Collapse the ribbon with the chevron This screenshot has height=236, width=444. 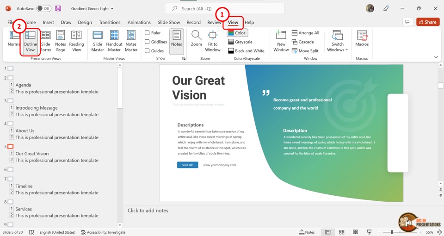point(436,57)
